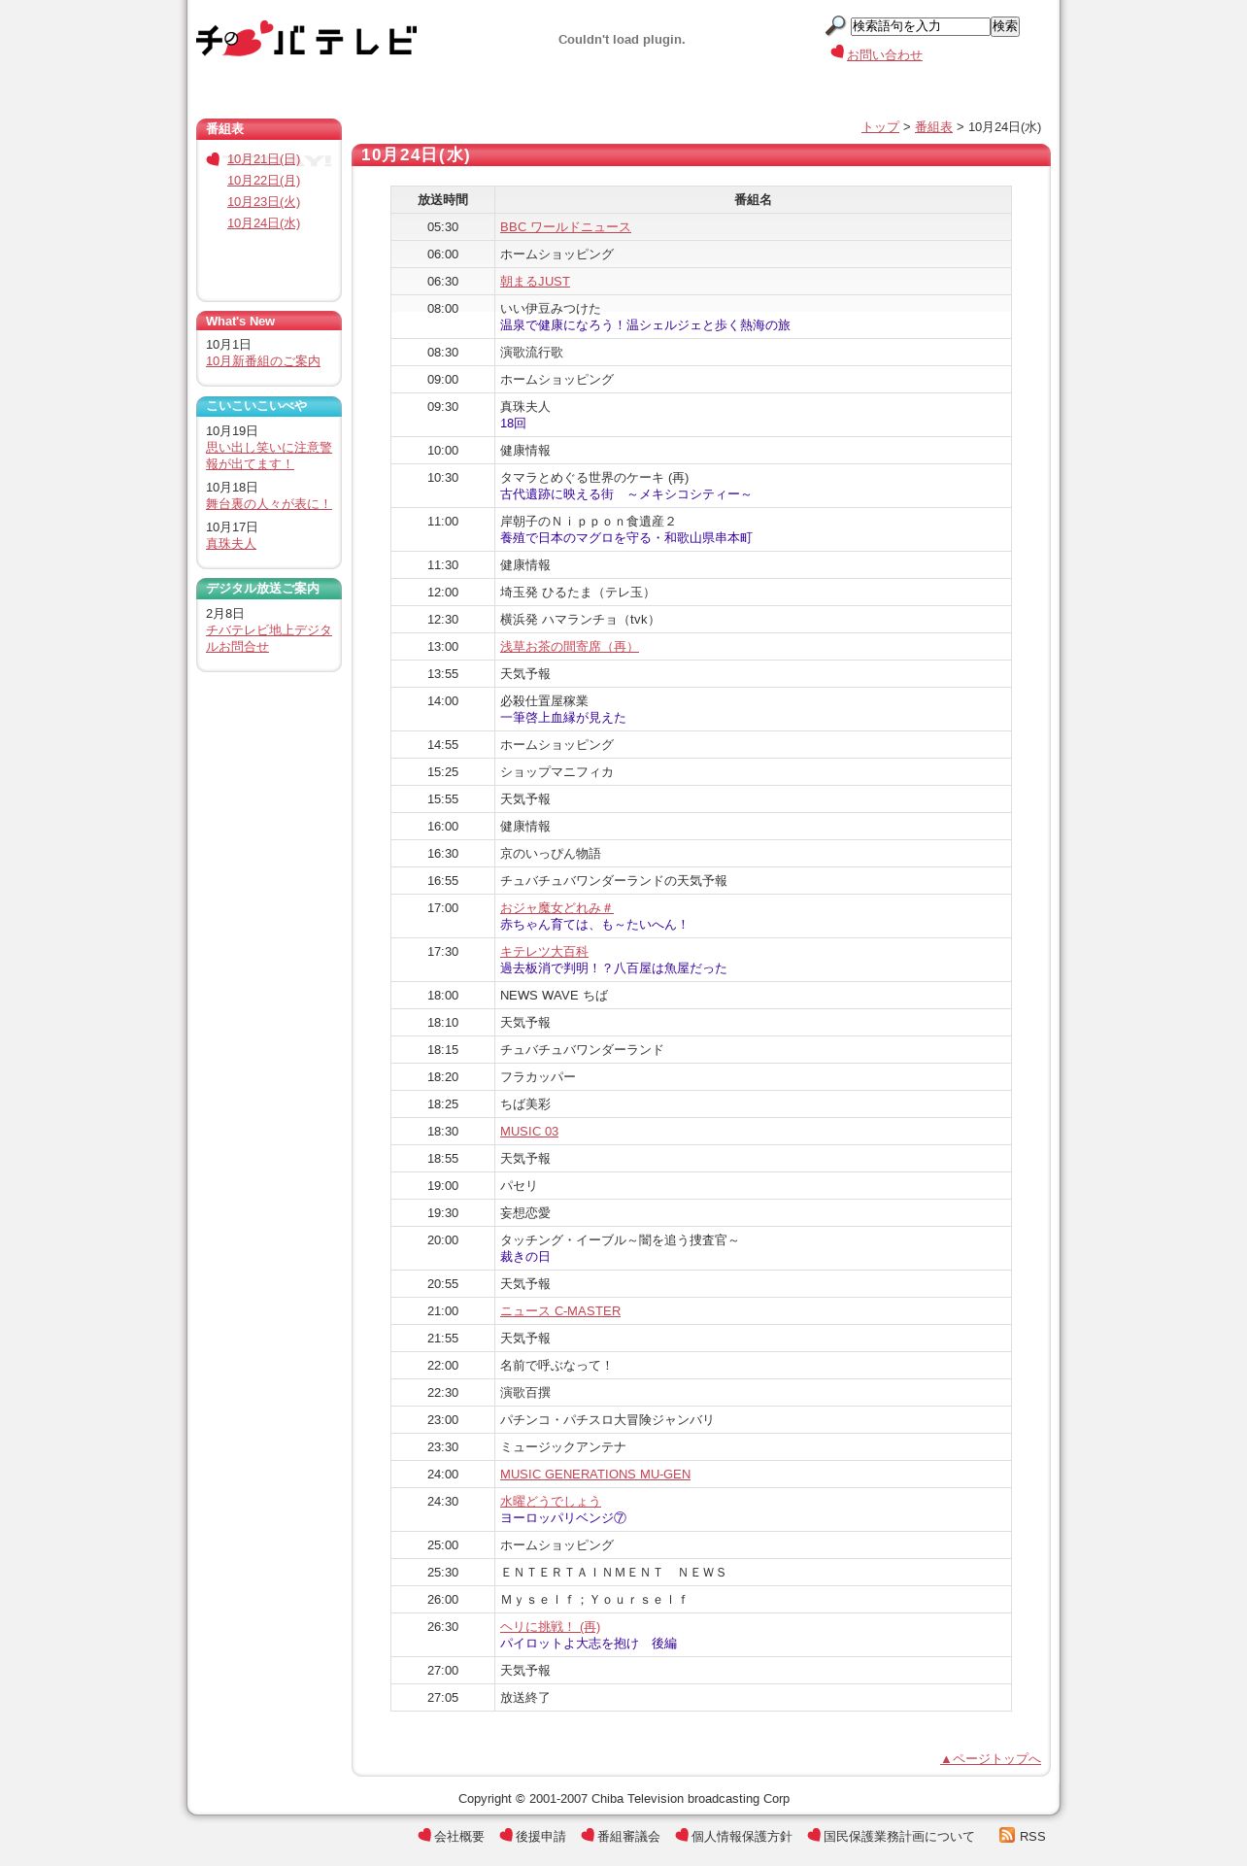Click デジタル放送ご案内 sidebar header
The height and width of the screenshot is (1866, 1247).
point(269,589)
